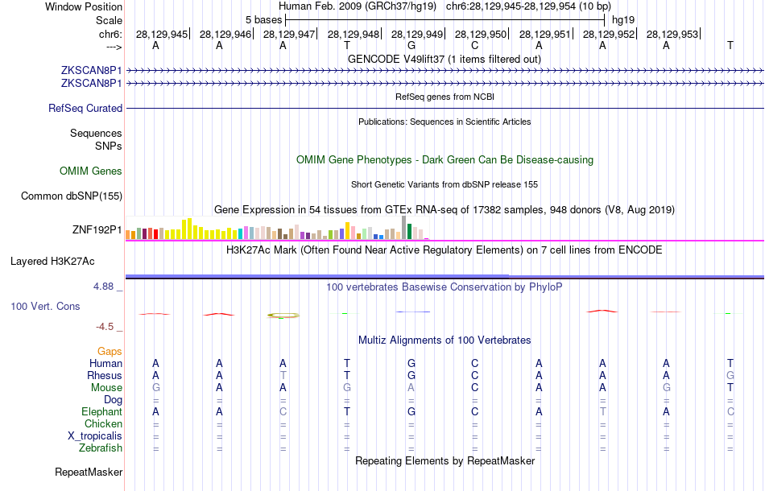This screenshot has width=765, height=491.
Task: Click the dark green bar in GTEx chart
Action: 409,232
